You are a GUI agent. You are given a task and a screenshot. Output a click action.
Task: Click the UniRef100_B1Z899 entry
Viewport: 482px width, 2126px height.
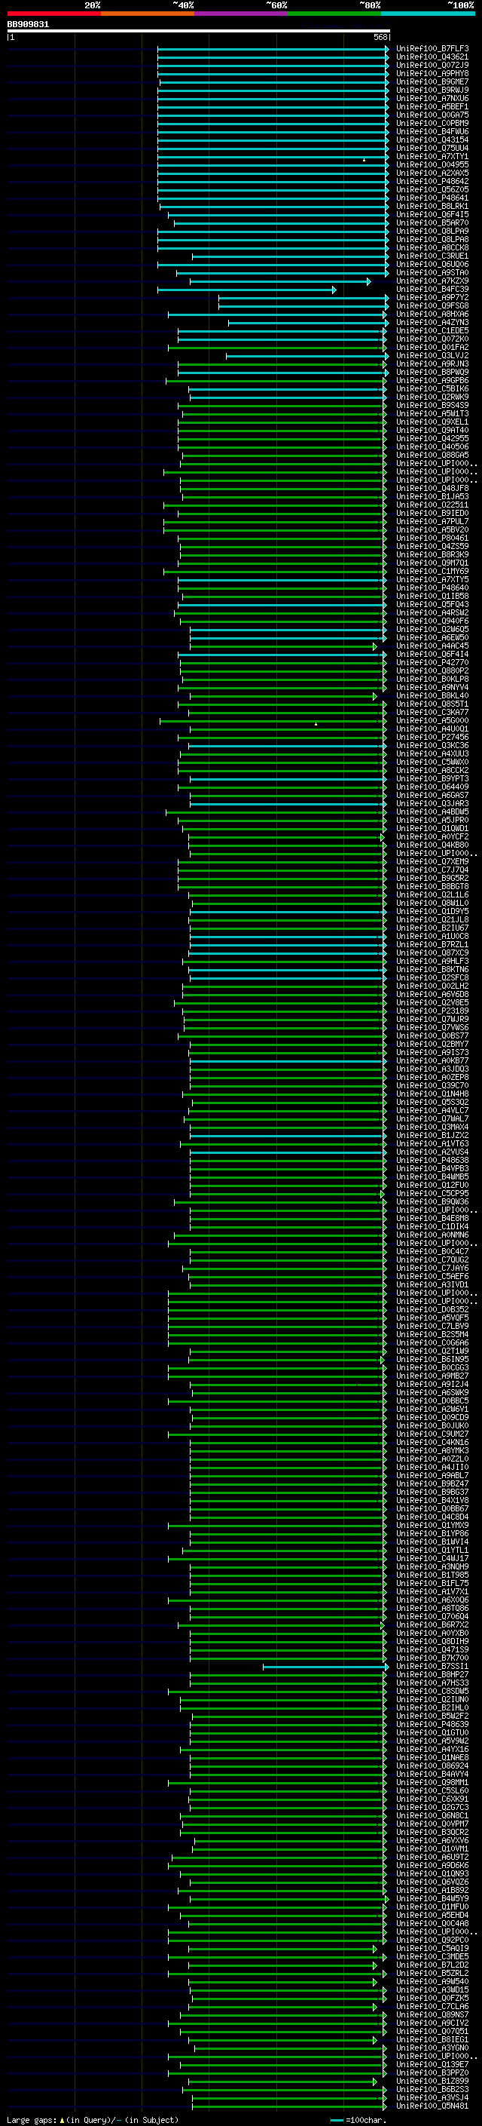(x=432, y=2082)
